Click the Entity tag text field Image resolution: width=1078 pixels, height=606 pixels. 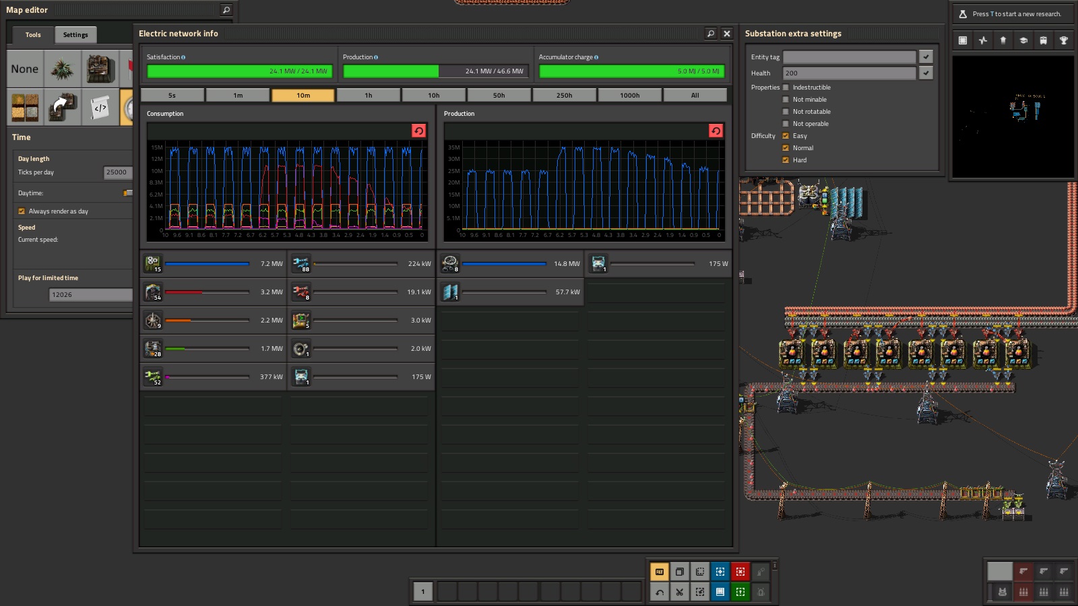pyautogui.click(x=849, y=57)
